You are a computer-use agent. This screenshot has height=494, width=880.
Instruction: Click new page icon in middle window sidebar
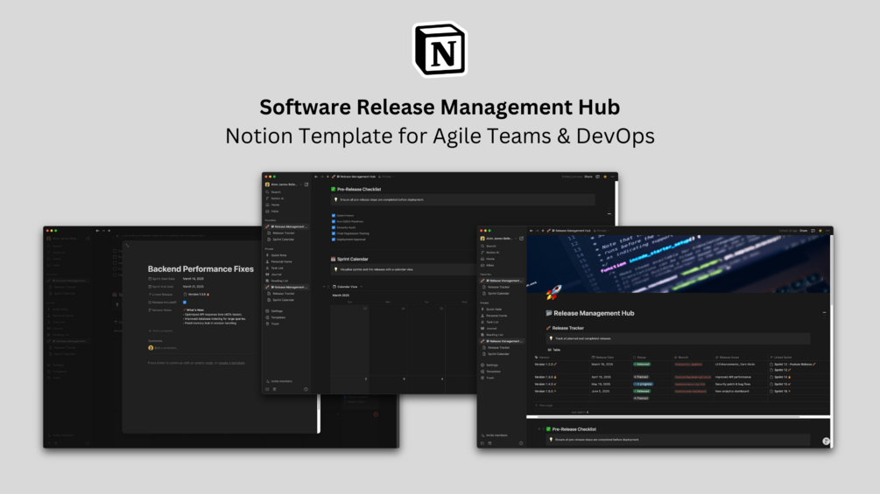click(x=306, y=184)
